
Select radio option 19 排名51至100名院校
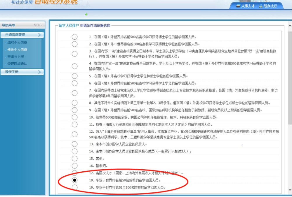coord(74,187)
